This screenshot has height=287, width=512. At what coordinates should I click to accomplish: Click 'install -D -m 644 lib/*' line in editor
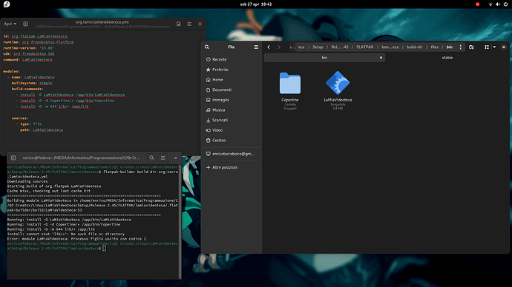(x=54, y=107)
